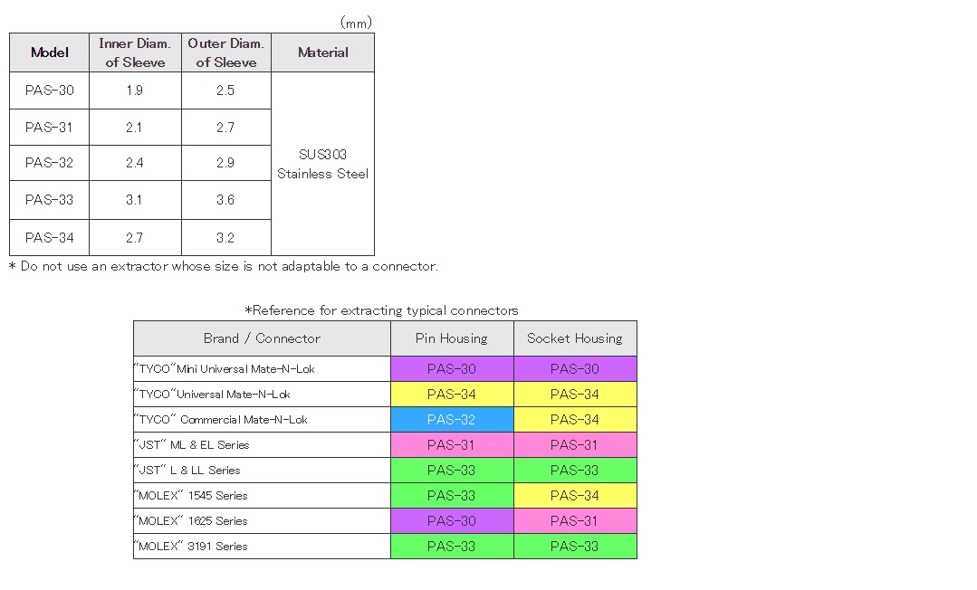The image size is (977, 590).
Task: Click Pin Housing cell for TYCO Mini Universal
Action: pos(452,369)
